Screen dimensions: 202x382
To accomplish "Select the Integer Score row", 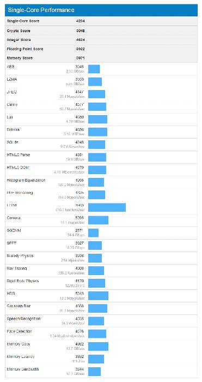I will (x=101, y=40).
